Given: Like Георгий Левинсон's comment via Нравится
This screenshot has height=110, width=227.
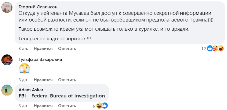Looking at the screenshot, I should (43, 49).
